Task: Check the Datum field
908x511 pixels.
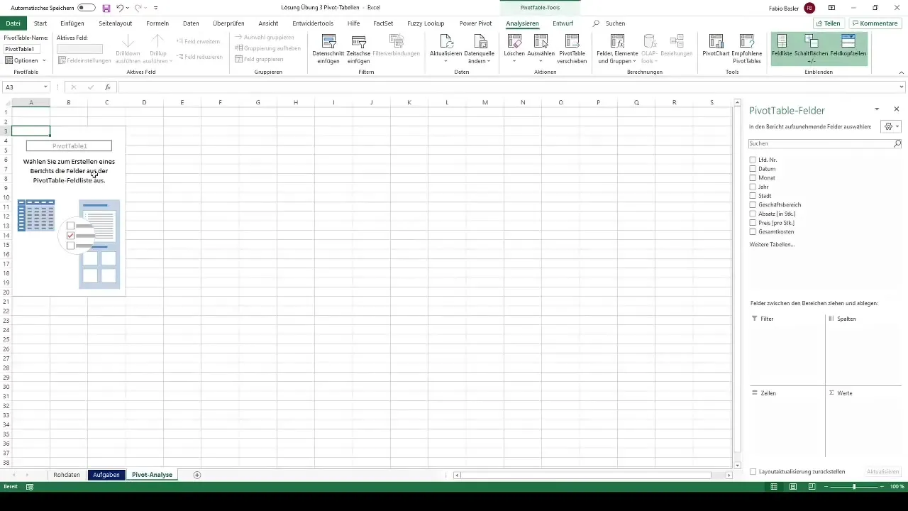Action: [x=753, y=169]
